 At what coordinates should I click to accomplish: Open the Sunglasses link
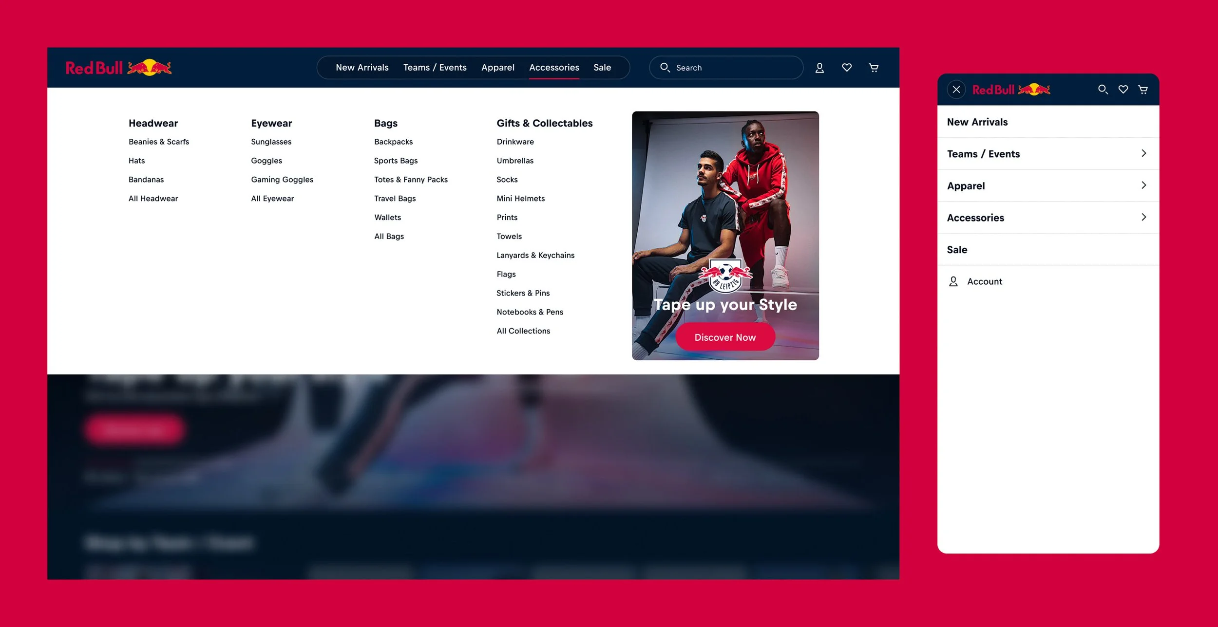tap(271, 142)
